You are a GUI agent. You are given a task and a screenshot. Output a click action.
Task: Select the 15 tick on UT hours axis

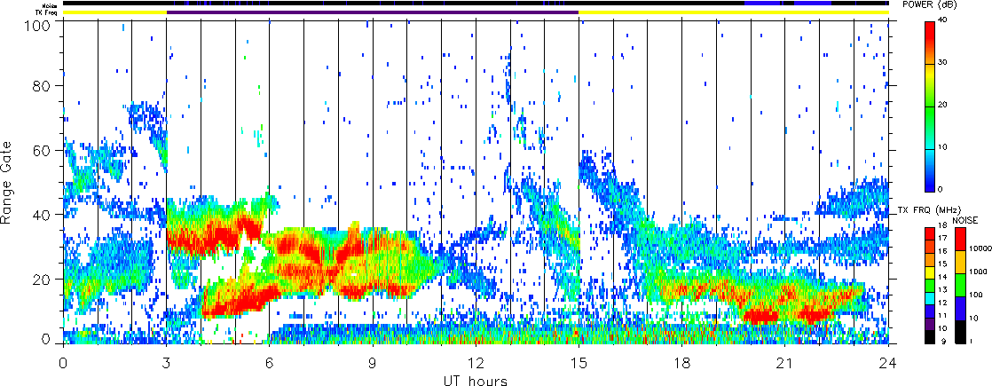(579, 363)
